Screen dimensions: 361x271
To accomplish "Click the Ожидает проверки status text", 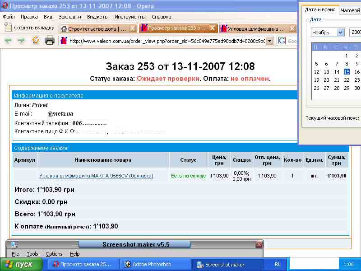I will (168, 79).
